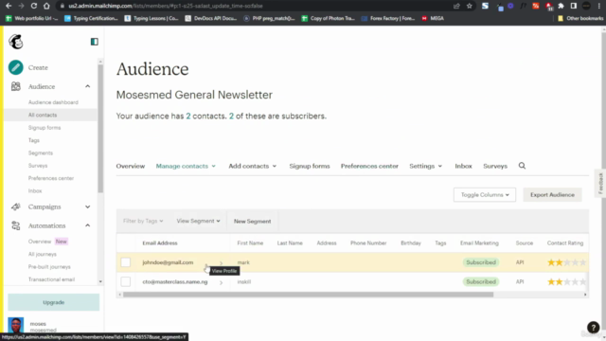Go to the browser home page icon
Screen dimensions: 606x341
(46, 6)
